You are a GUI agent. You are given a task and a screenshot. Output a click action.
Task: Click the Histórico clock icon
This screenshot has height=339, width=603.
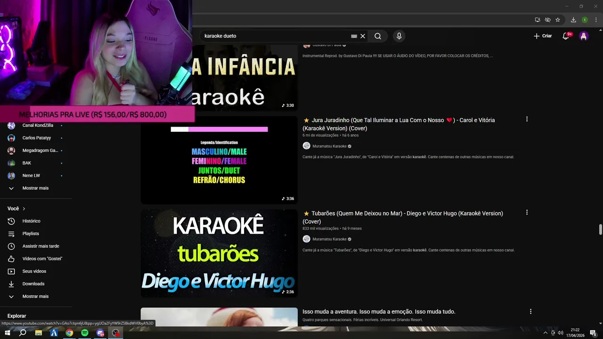pos(11,221)
